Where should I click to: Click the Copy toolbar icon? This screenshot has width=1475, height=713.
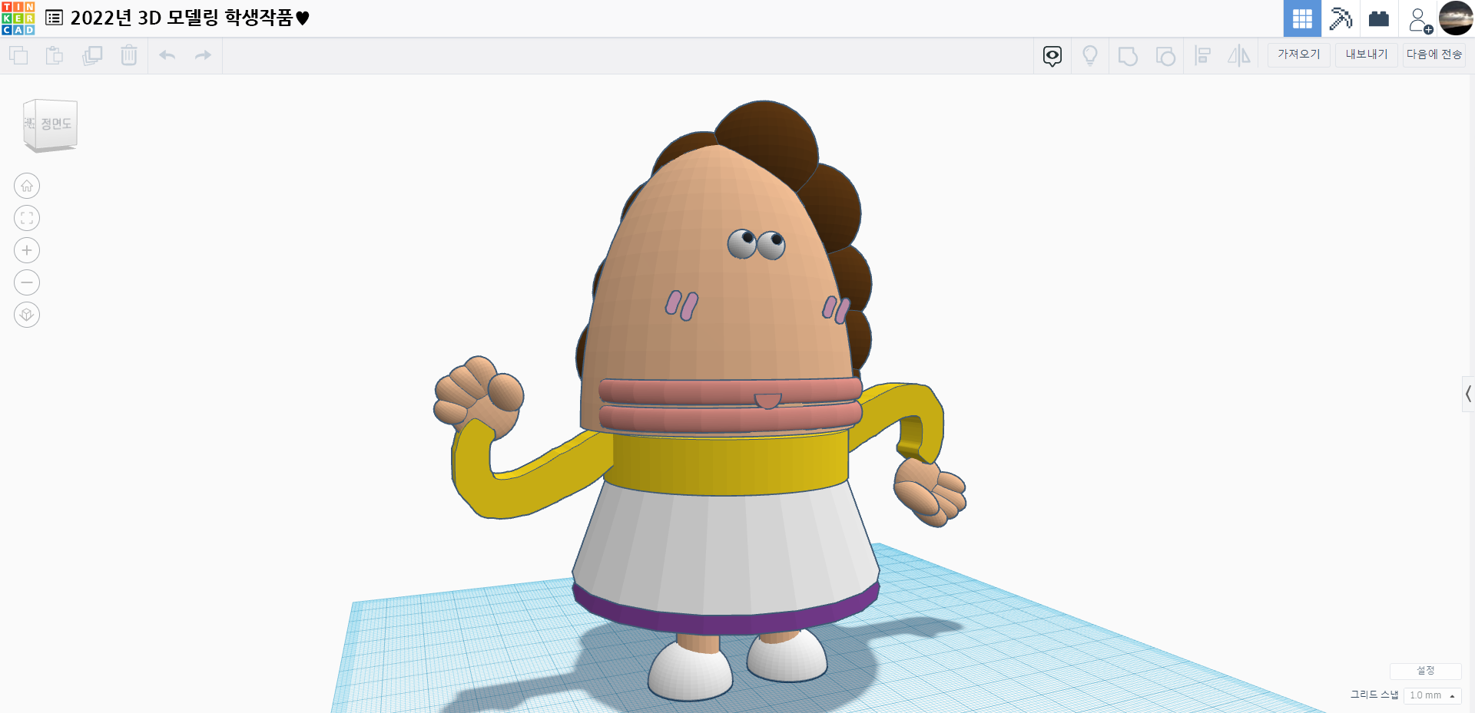[18, 55]
